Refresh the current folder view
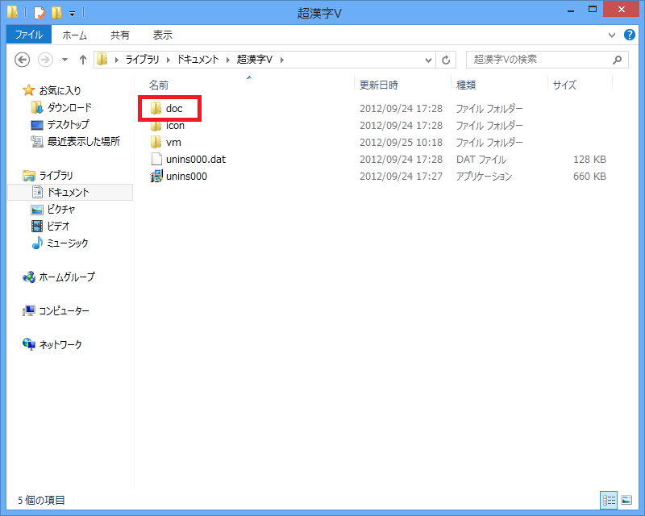This screenshot has width=645, height=516. [x=447, y=60]
